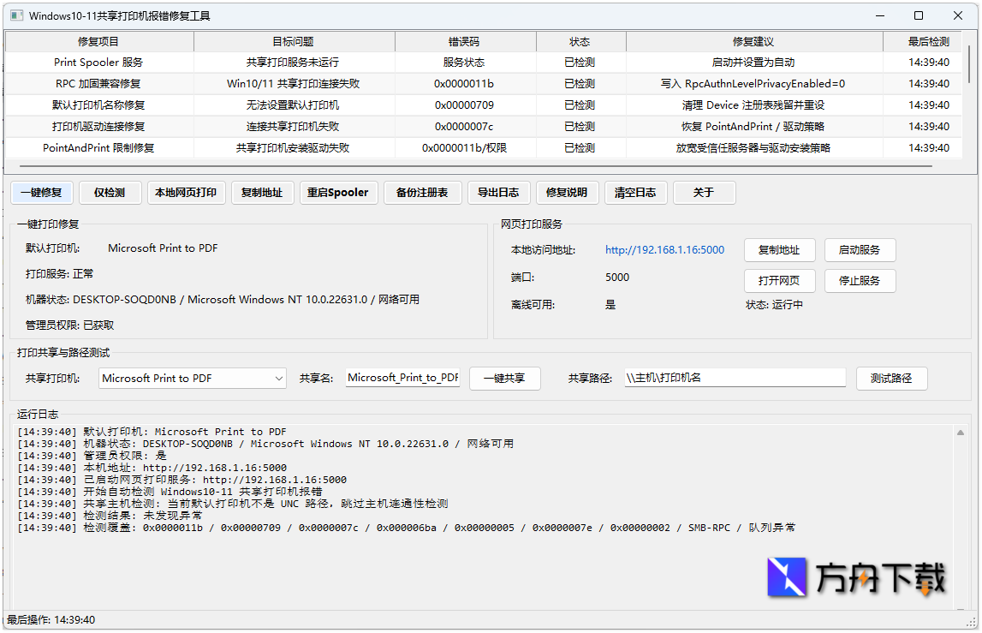Click the 一键修复 button

tap(41, 193)
